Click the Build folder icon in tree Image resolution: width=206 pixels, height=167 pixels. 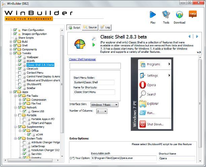coord(19,42)
